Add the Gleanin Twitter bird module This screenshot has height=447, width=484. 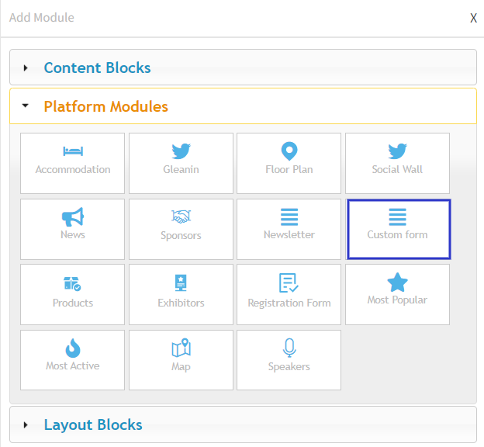pyautogui.click(x=181, y=163)
